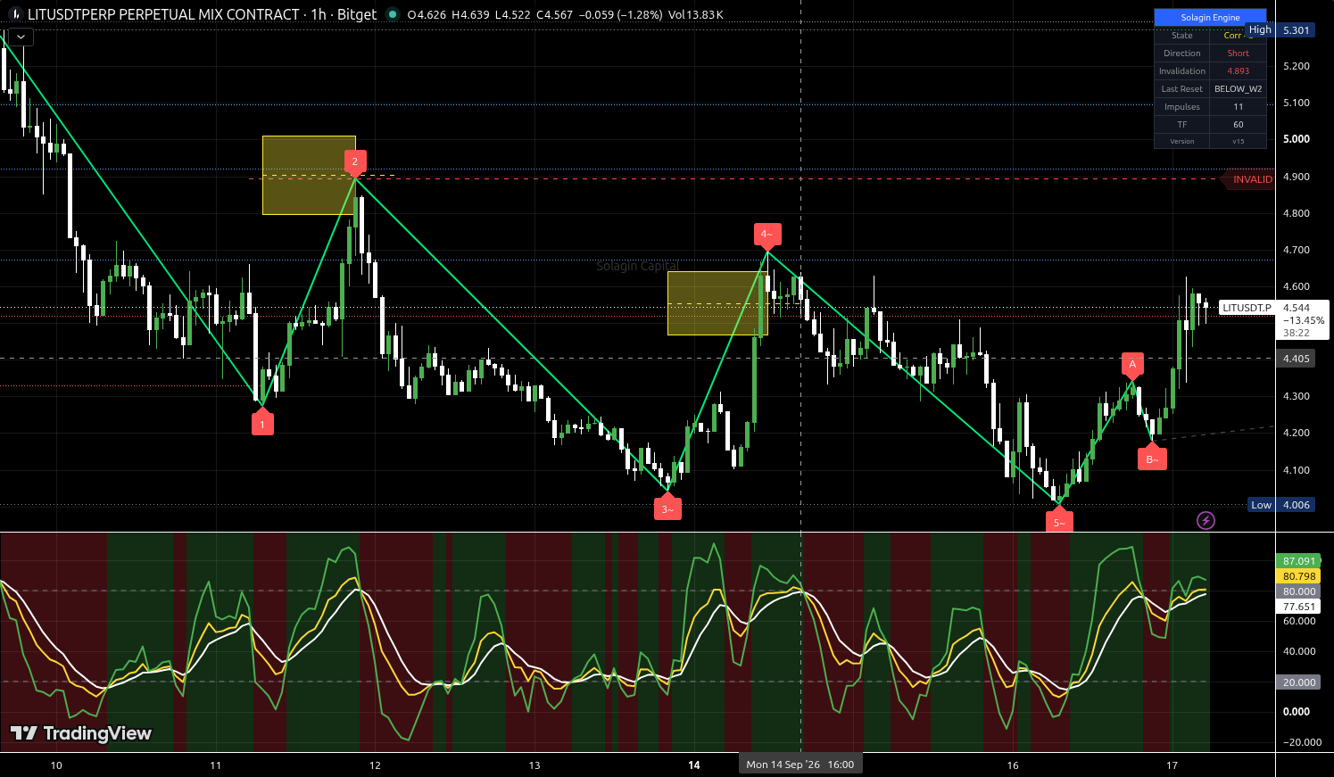Select the wave 4~ label marker

coord(766,235)
